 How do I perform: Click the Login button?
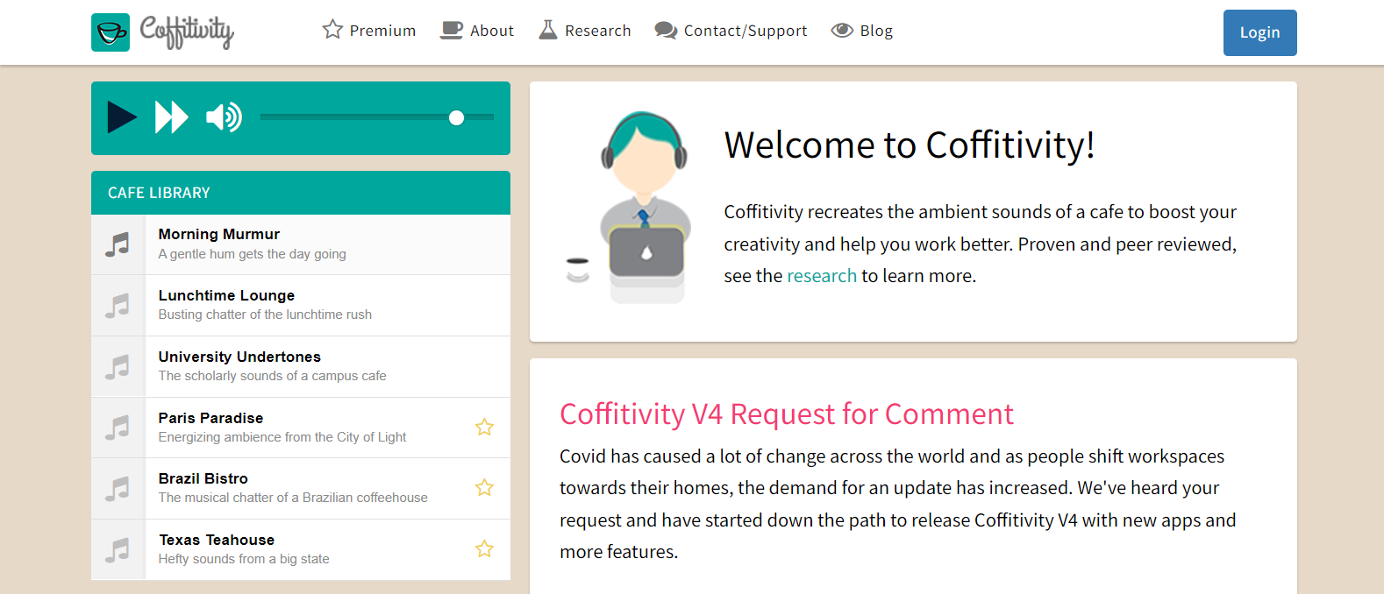tap(1259, 32)
